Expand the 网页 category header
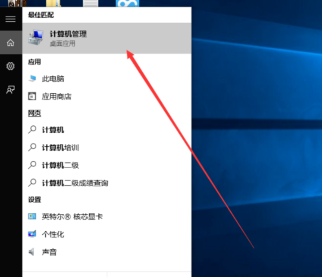The height and width of the screenshot is (277, 323). (x=34, y=113)
